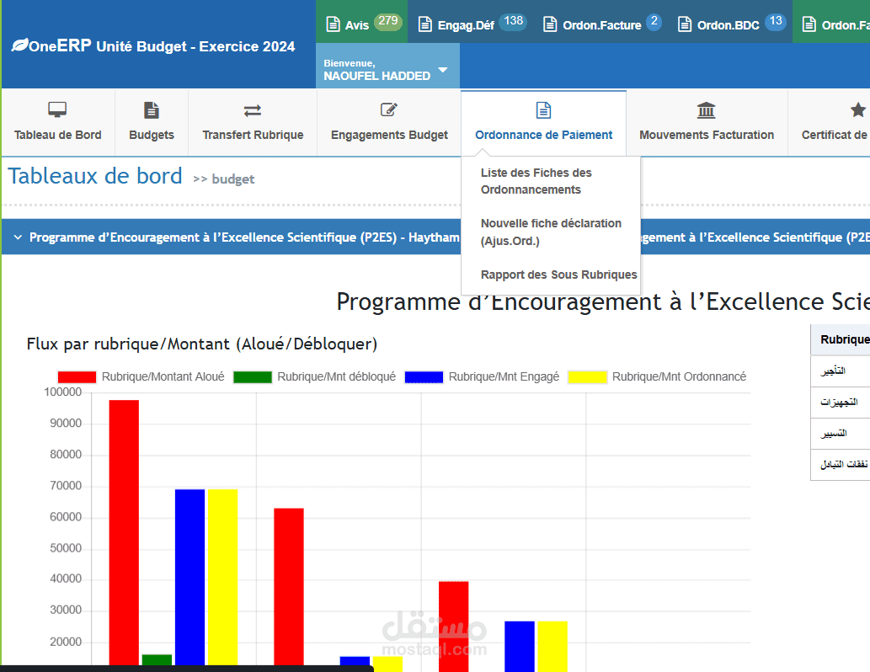This screenshot has height=672, width=870.
Task: Expand the Ordon.BDC dropdown in top bar
Action: click(732, 23)
